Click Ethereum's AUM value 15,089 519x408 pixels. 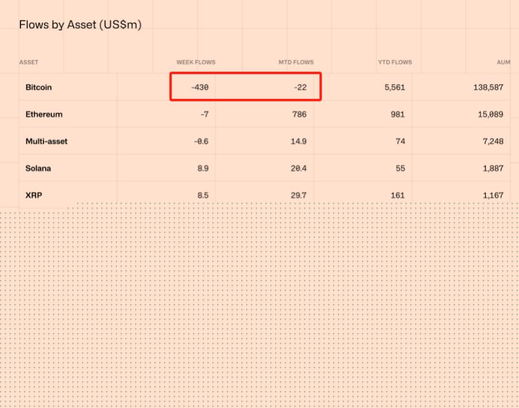point(490,114)
